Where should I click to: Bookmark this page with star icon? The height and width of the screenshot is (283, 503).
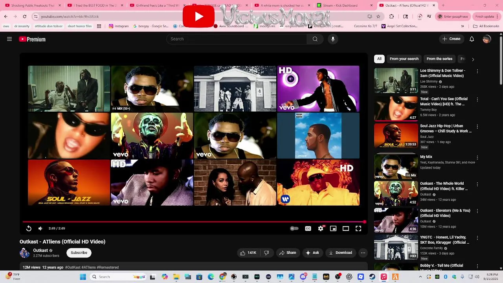tap(378, 17)
